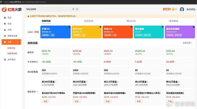Viewport: 197px width, 109px height.
Task: Click the 3921.76 latest price value
Action: tap(46, 51)
